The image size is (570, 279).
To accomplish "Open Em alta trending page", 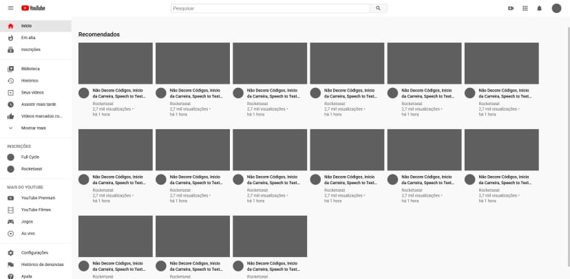I will click(28, 38).
